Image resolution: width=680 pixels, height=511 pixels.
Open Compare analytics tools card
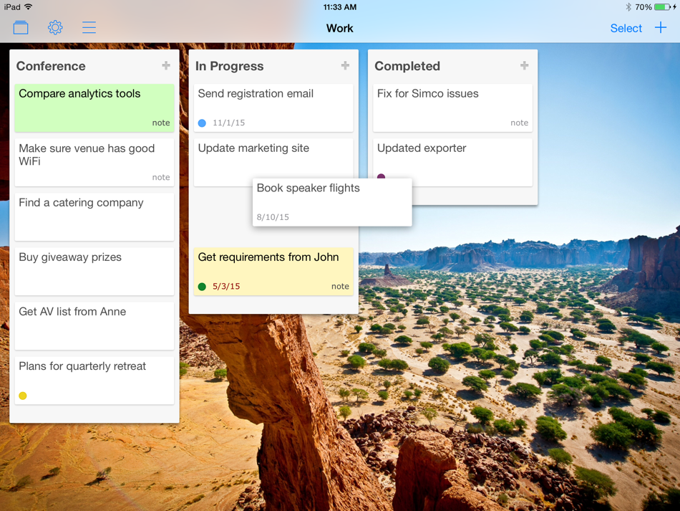pyautogui.click(x=94, y=108)
